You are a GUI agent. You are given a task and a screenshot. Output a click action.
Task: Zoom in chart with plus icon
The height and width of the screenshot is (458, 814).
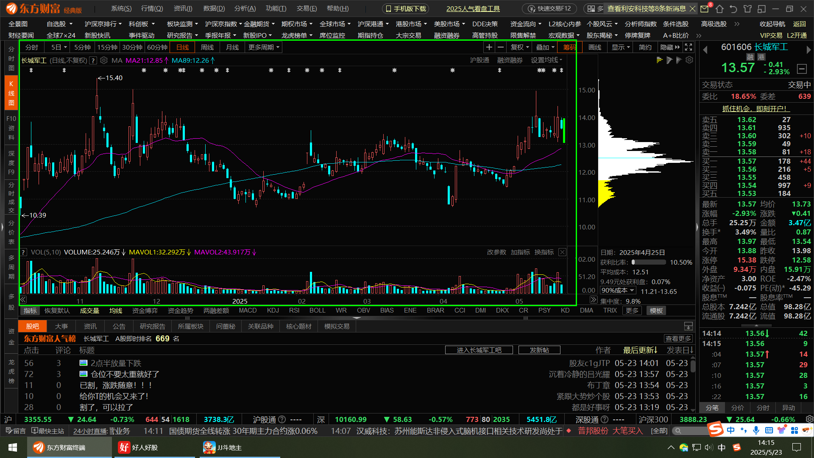click(489, 47)
